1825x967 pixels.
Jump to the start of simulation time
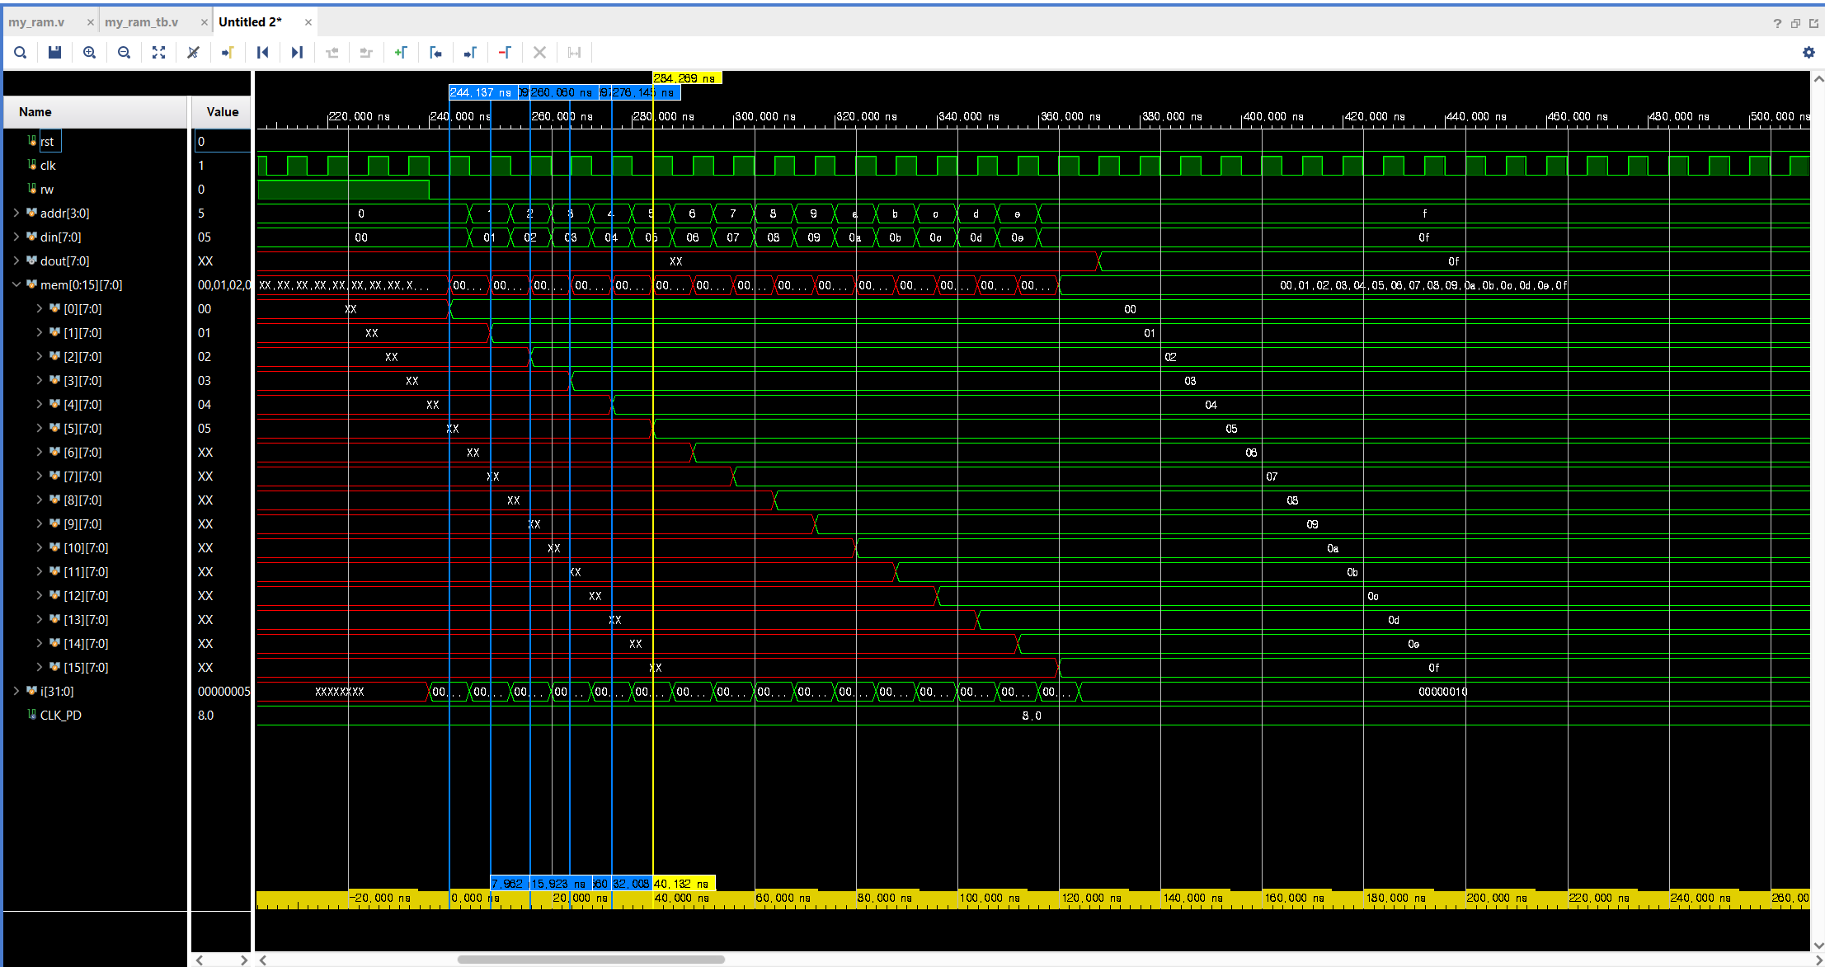tap(262, 53)
